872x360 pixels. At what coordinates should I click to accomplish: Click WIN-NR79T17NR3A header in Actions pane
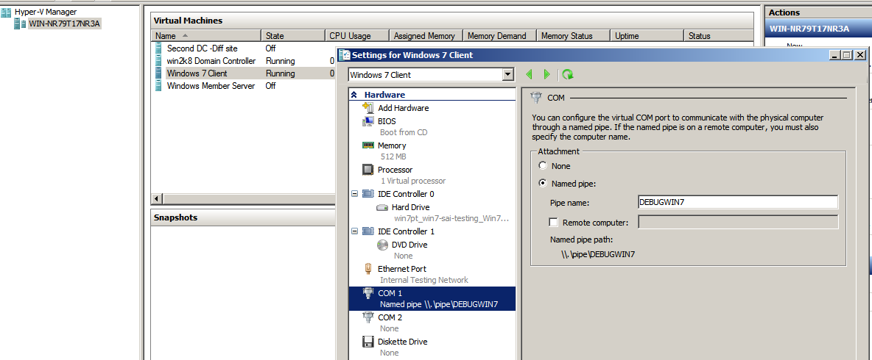pos(819,29)
